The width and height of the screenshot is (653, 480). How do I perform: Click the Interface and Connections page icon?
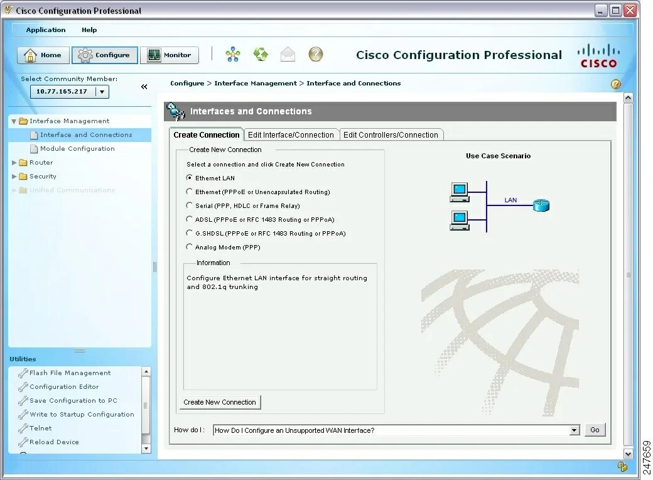(x=34, y=135)
